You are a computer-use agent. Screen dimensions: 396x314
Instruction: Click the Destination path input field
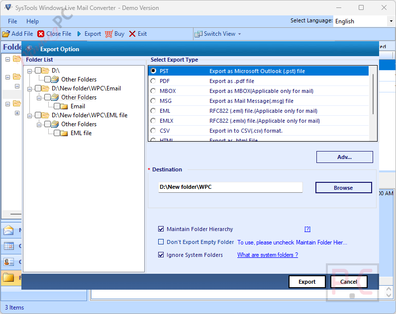pos(230,187)
